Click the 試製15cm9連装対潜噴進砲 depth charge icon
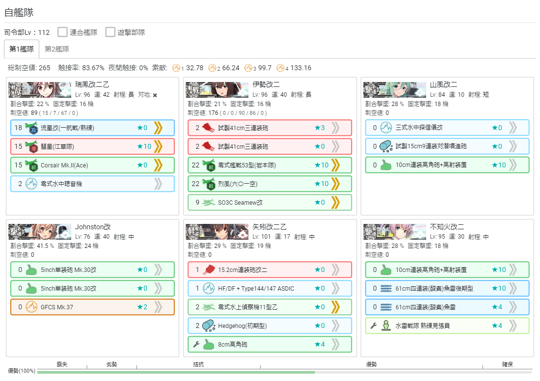This screenshot has width=540, height=381. point(386,146)
